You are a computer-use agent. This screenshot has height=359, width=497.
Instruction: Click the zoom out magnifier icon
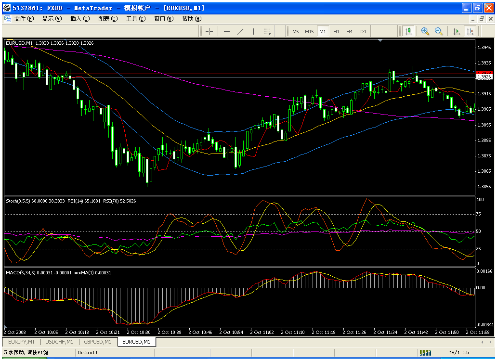tap(439, 31)
